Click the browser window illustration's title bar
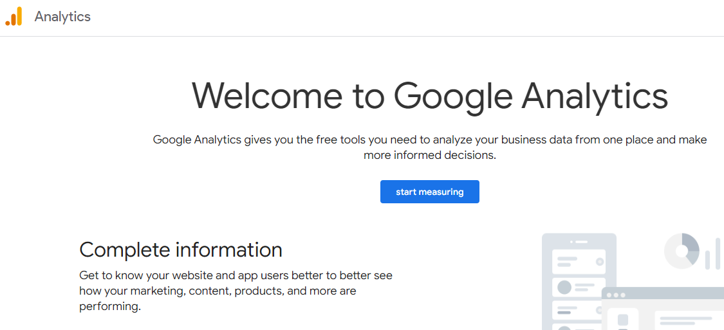Screen dimensions: 724x330 tap(663, 293)
